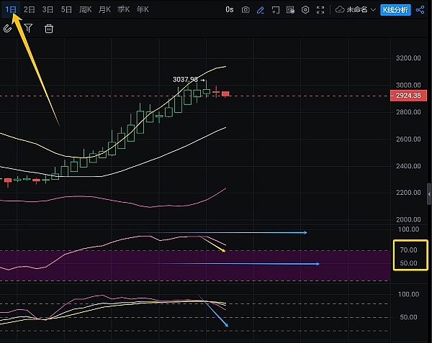Open the chart settings hexagon icon
432x343 pixels.
(x=305, y=10)
